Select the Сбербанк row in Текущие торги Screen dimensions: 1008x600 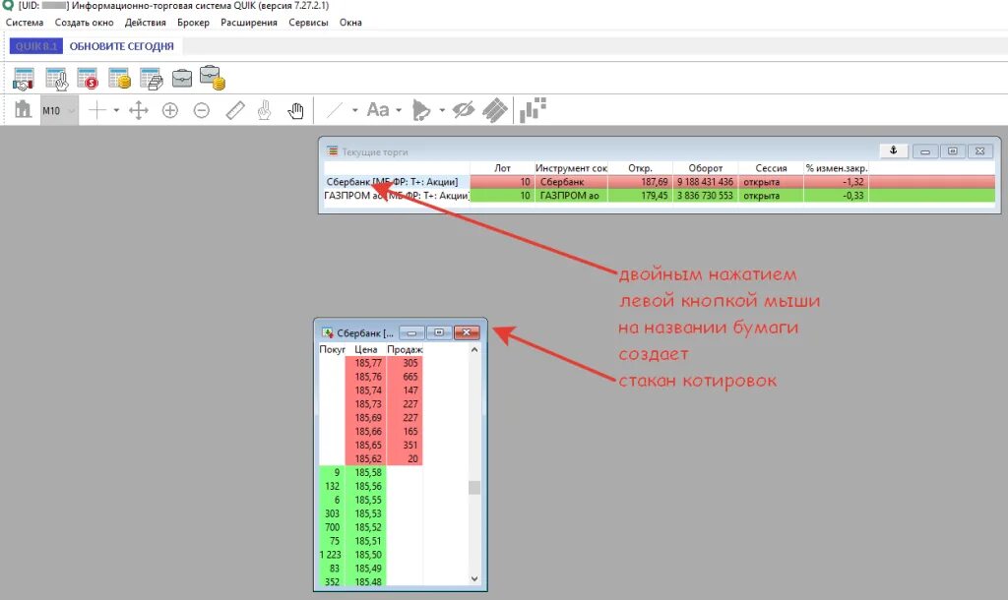[x=660, y=182]
